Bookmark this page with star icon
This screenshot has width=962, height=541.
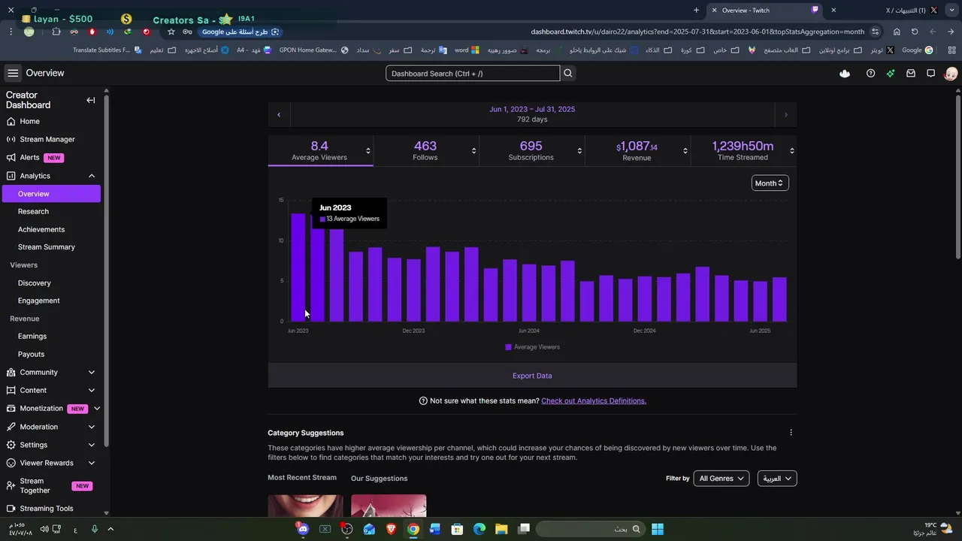click(x=171, y=32)
